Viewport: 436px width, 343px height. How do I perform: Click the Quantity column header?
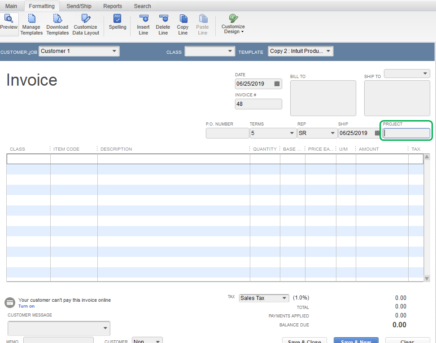[265, 149]
